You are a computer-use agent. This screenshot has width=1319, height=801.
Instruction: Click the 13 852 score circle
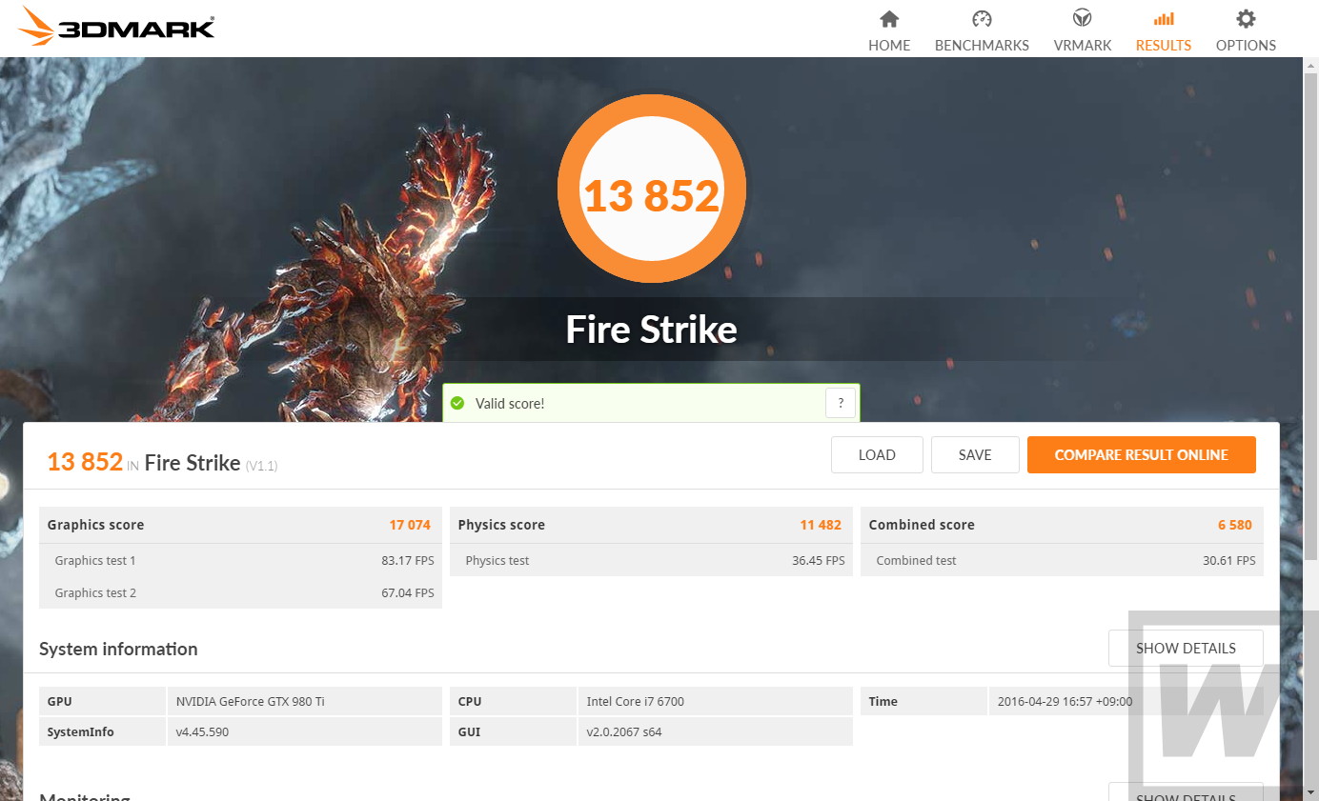coord(652,190)
